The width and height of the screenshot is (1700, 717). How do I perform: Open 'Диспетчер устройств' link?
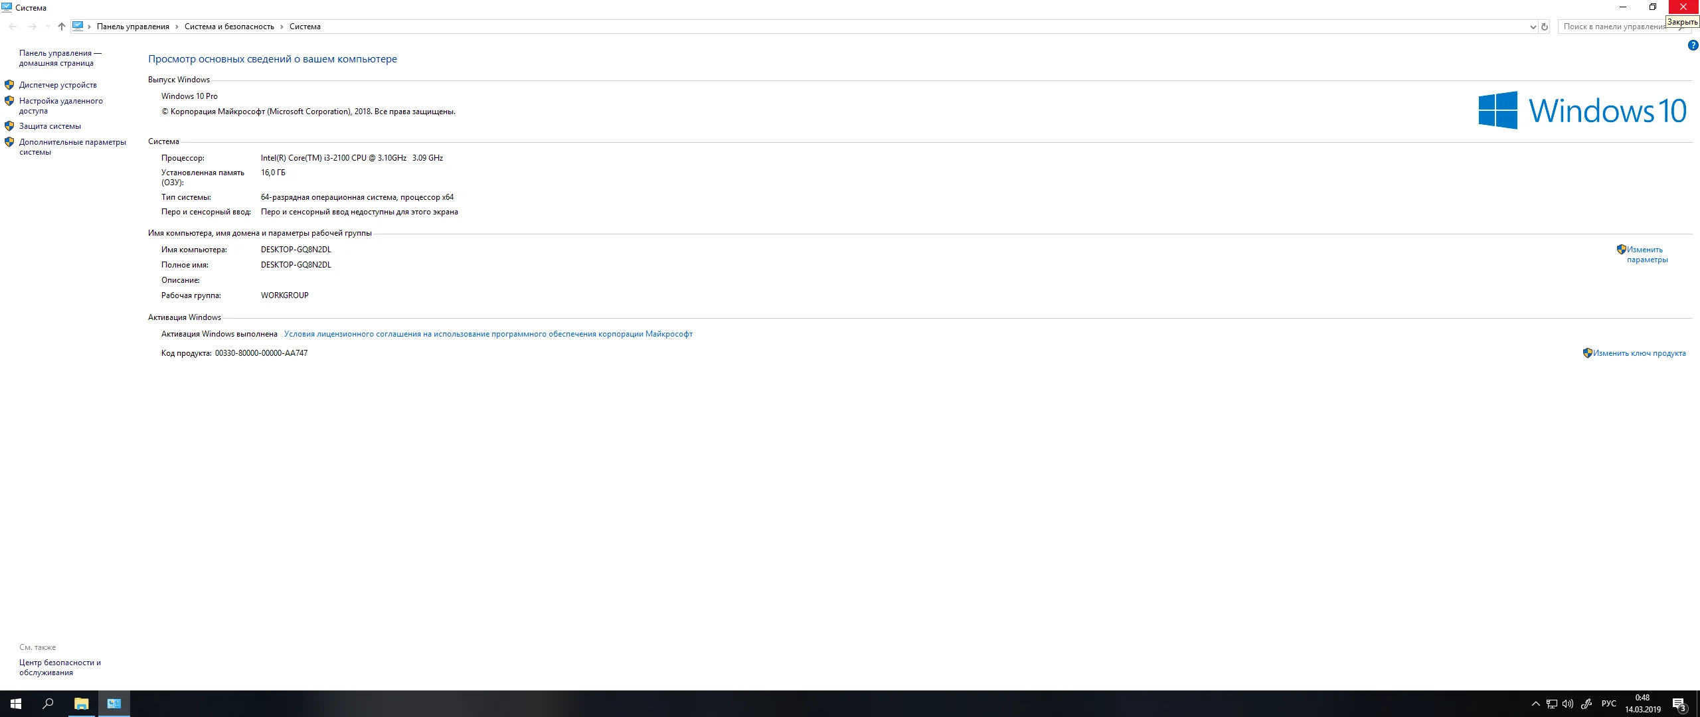pos(58,85)
